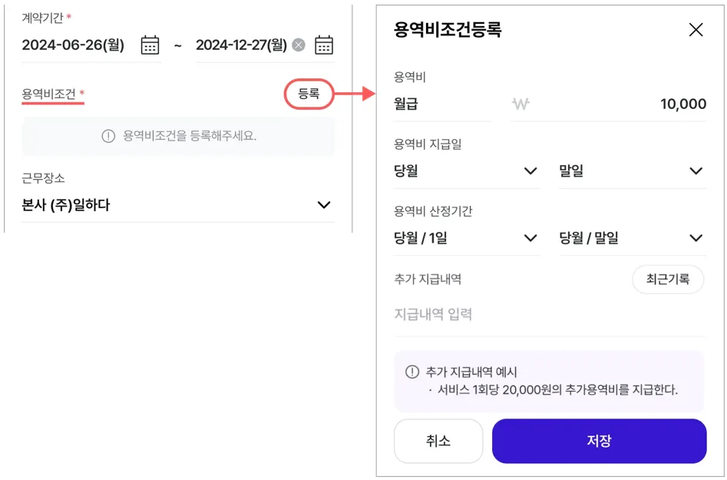Expand the 당월 / 말일 period end dropdown
This screenshot has height=480, width=727.
(632, 238)
